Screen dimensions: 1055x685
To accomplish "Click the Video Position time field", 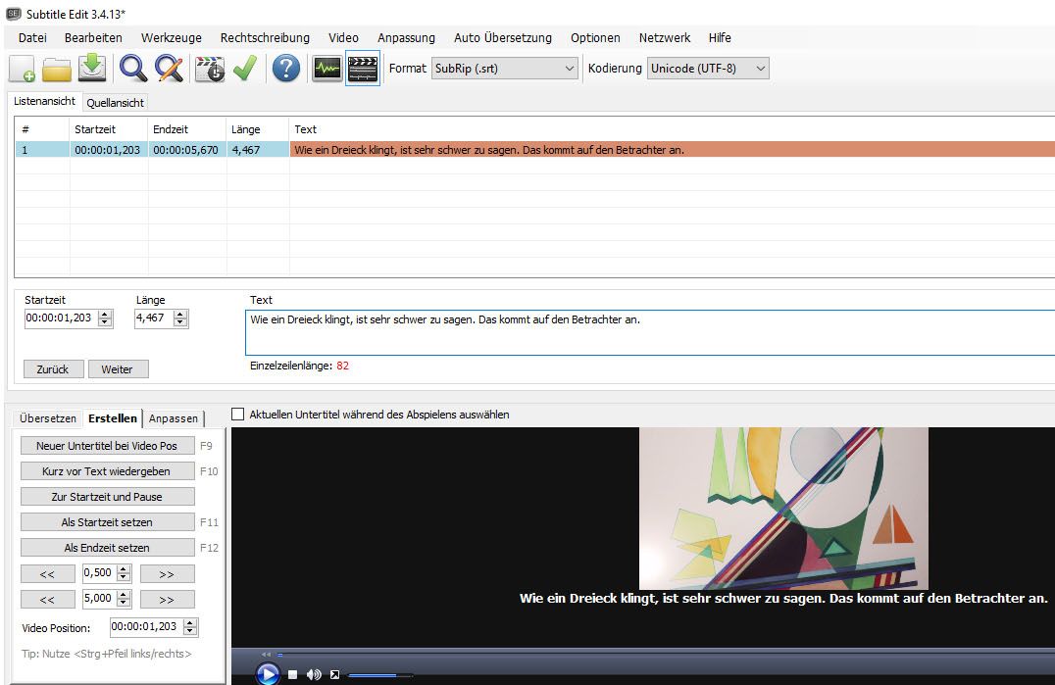I will pos(147,627).
